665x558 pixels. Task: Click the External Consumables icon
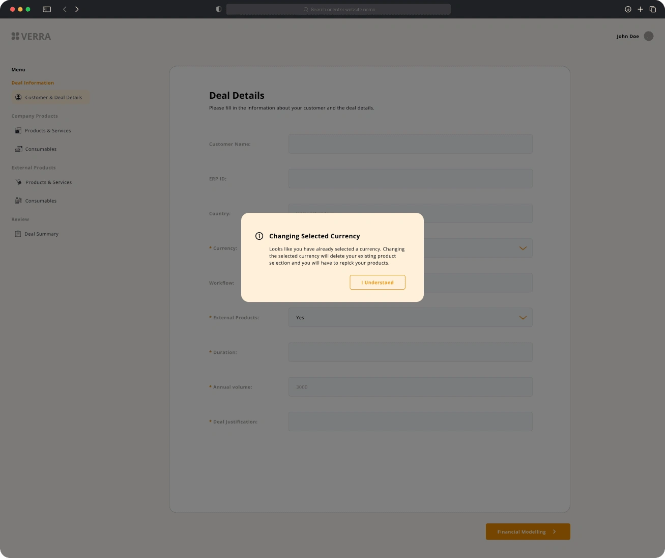tap(18, 201)
